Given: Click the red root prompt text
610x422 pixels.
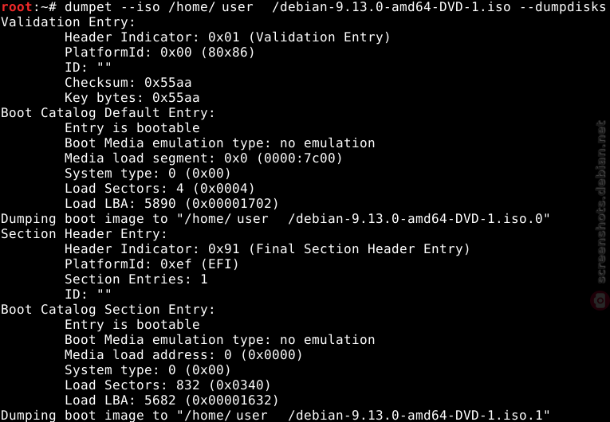Looking at the screenshot, I should (16, 6).
